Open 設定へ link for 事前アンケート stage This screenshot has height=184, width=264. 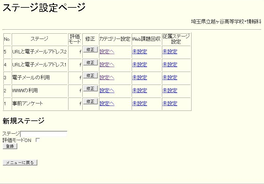[x=107, y=104]
